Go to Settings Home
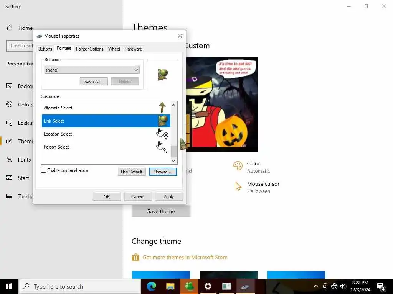 (x=20, y=28)
